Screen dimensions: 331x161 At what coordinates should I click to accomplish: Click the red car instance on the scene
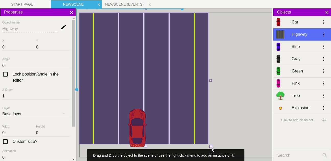(137, 128)
